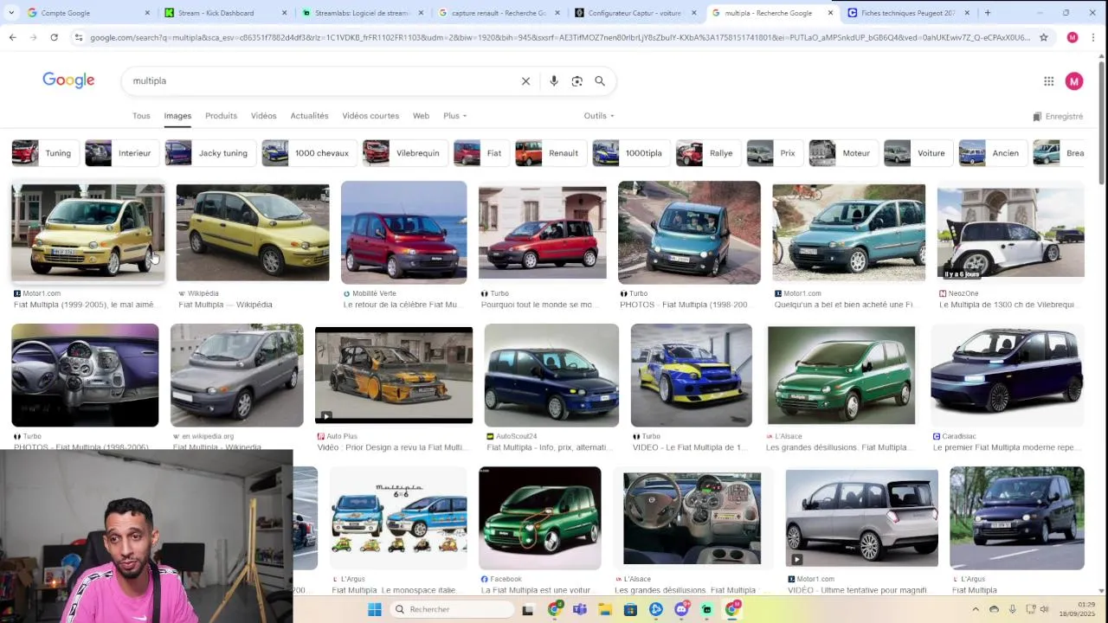Image resolution: width=1108 pixels, height=623 pixels.
Task: Open the Windows Start menu
Action: click(x=375, y=609)
